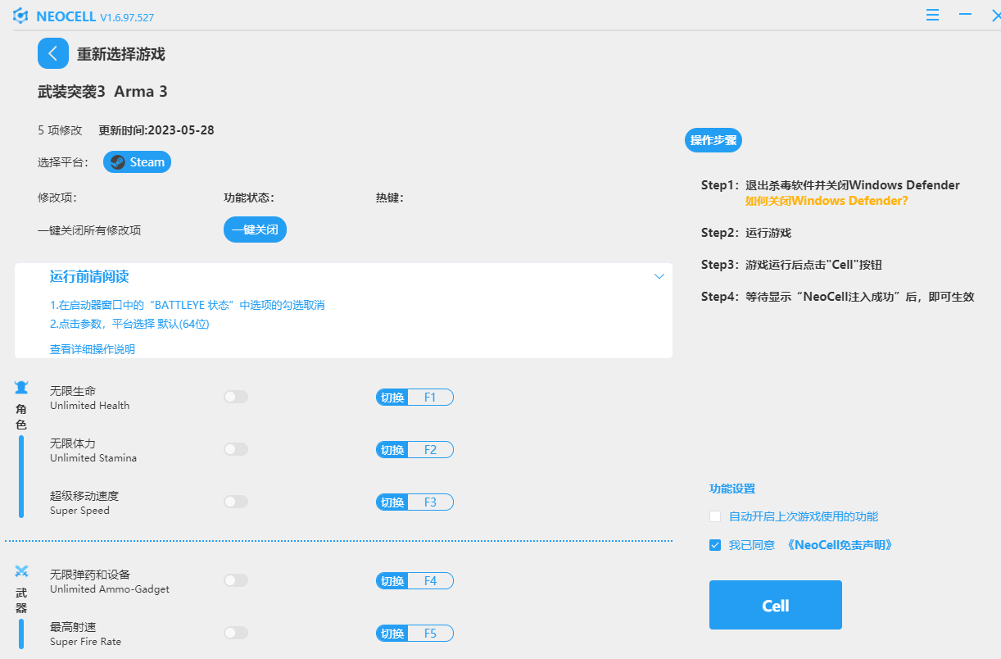Click the 5 项修改 count text

coord(60,130)
